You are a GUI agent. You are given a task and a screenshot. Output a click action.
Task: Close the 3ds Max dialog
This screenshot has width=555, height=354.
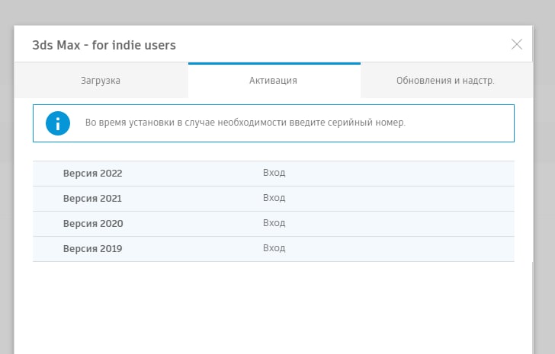517,44
